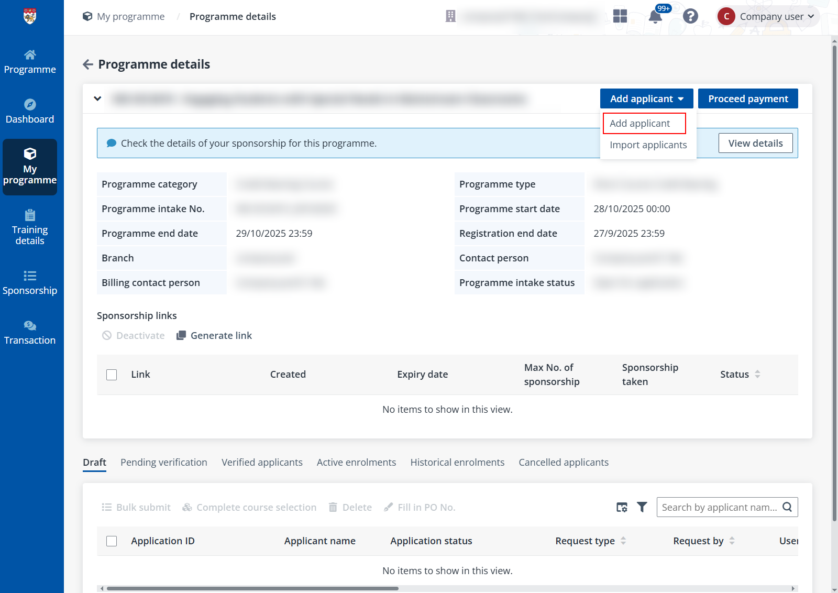Collapse the programme details panel chevron
Image resolution: width=838 pixels, height=593 pixels.
(97, 98)
